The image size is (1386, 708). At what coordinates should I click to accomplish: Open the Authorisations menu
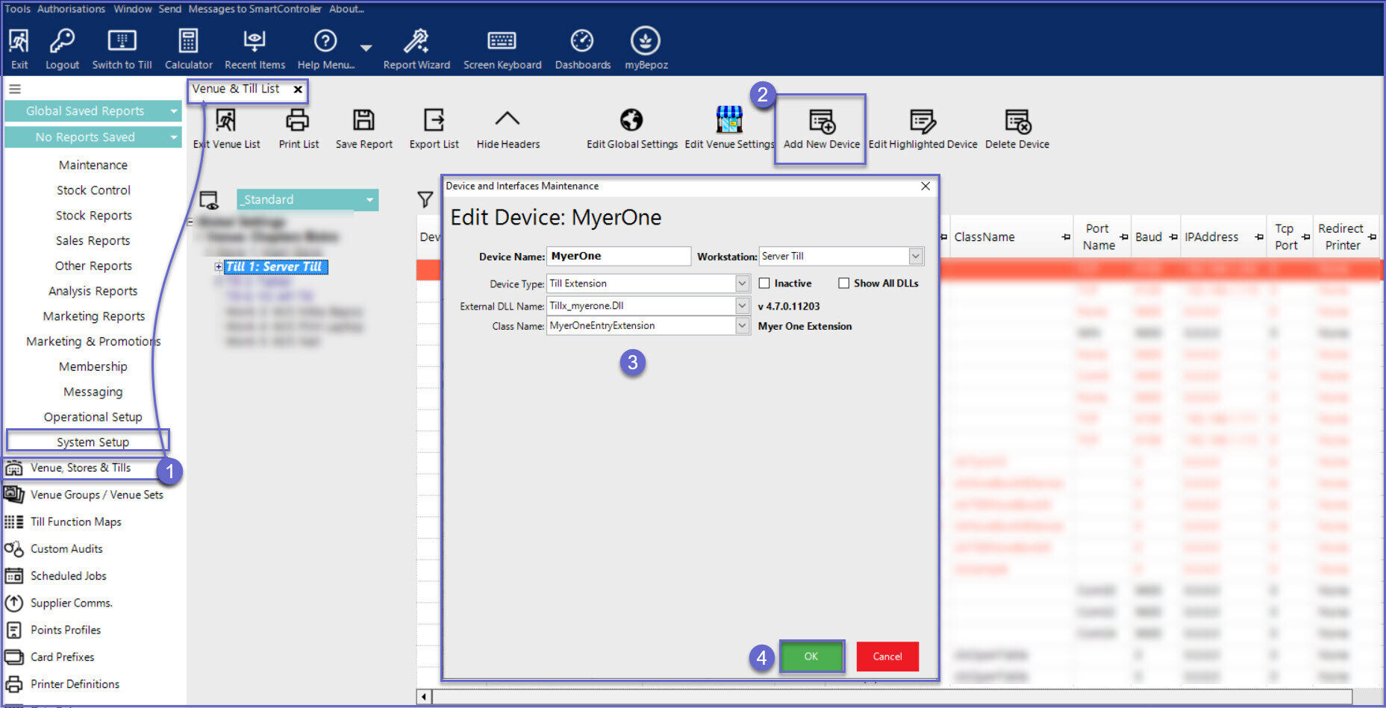(71, 9)
